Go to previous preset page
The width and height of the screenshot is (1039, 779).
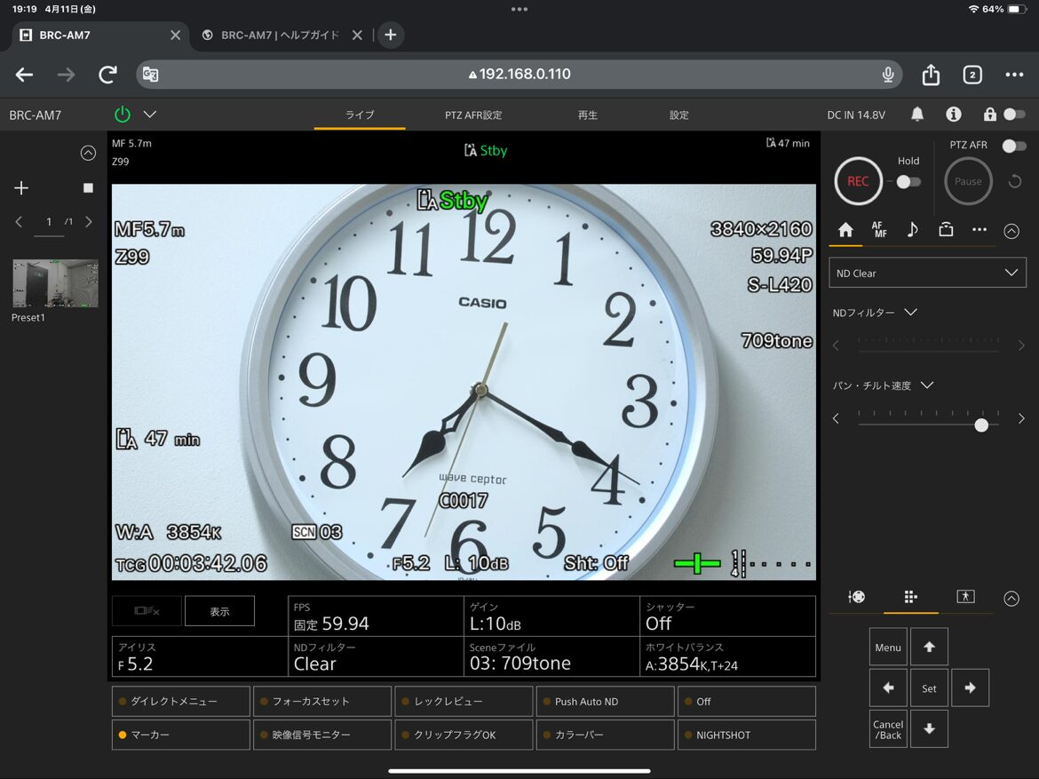[19, 221]
